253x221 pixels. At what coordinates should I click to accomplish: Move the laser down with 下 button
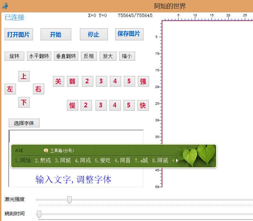(x=24, y=102)
